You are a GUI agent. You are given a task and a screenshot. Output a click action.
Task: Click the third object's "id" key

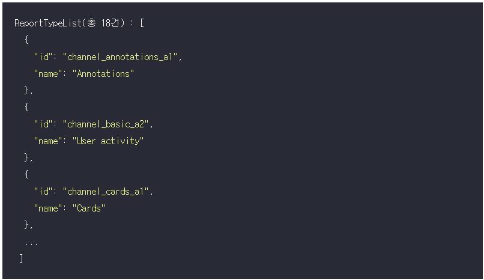click(x=43, y=192)
